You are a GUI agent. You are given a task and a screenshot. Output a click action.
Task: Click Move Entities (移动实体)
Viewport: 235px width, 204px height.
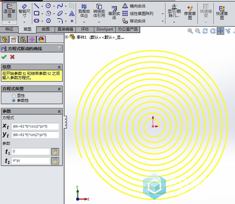click(134, 21)
